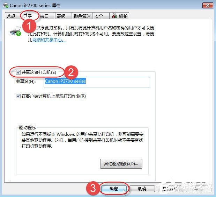Toggle the 共享这台打印机 checkbox
This screenshot has height=197, width=216.
tap(18, 72)
